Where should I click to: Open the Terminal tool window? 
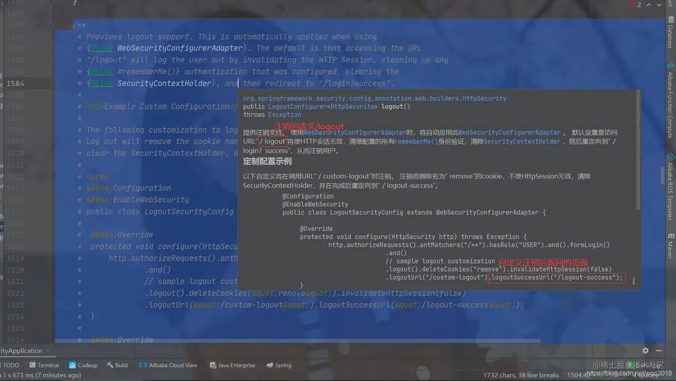coord(44,365)
